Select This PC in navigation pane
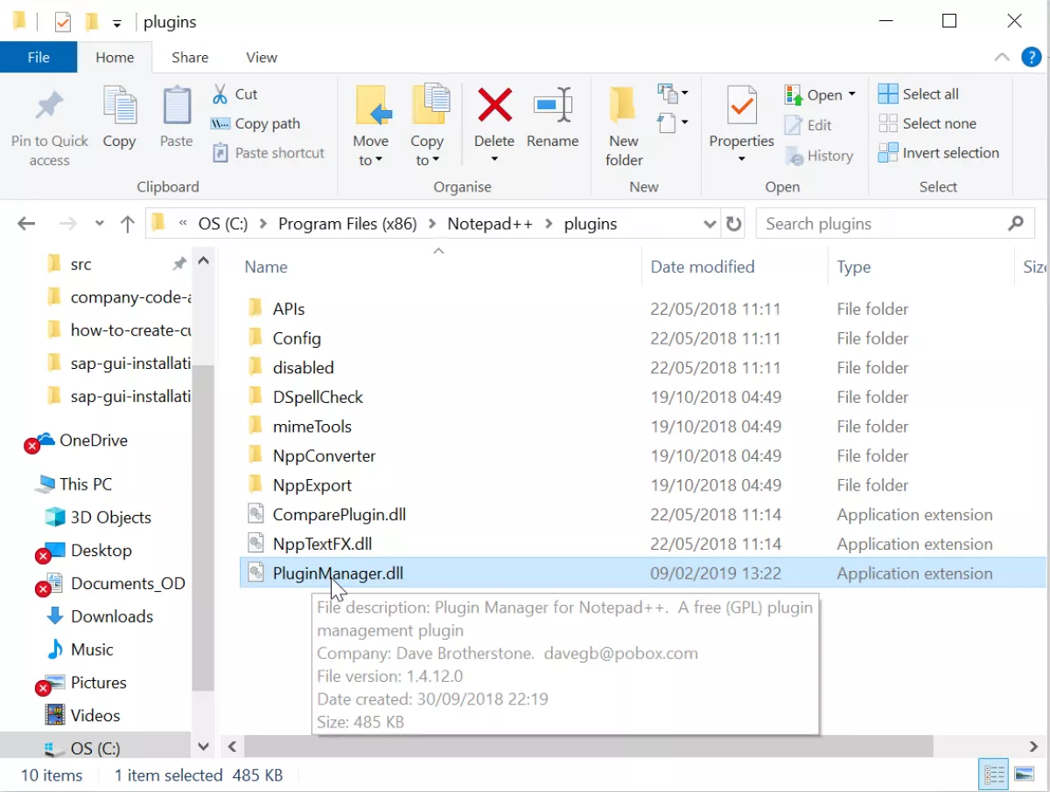1050x792 pixels. [86, 484]
